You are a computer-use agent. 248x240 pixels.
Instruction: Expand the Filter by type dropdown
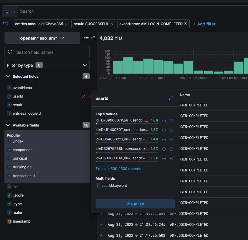click(47, 65)
